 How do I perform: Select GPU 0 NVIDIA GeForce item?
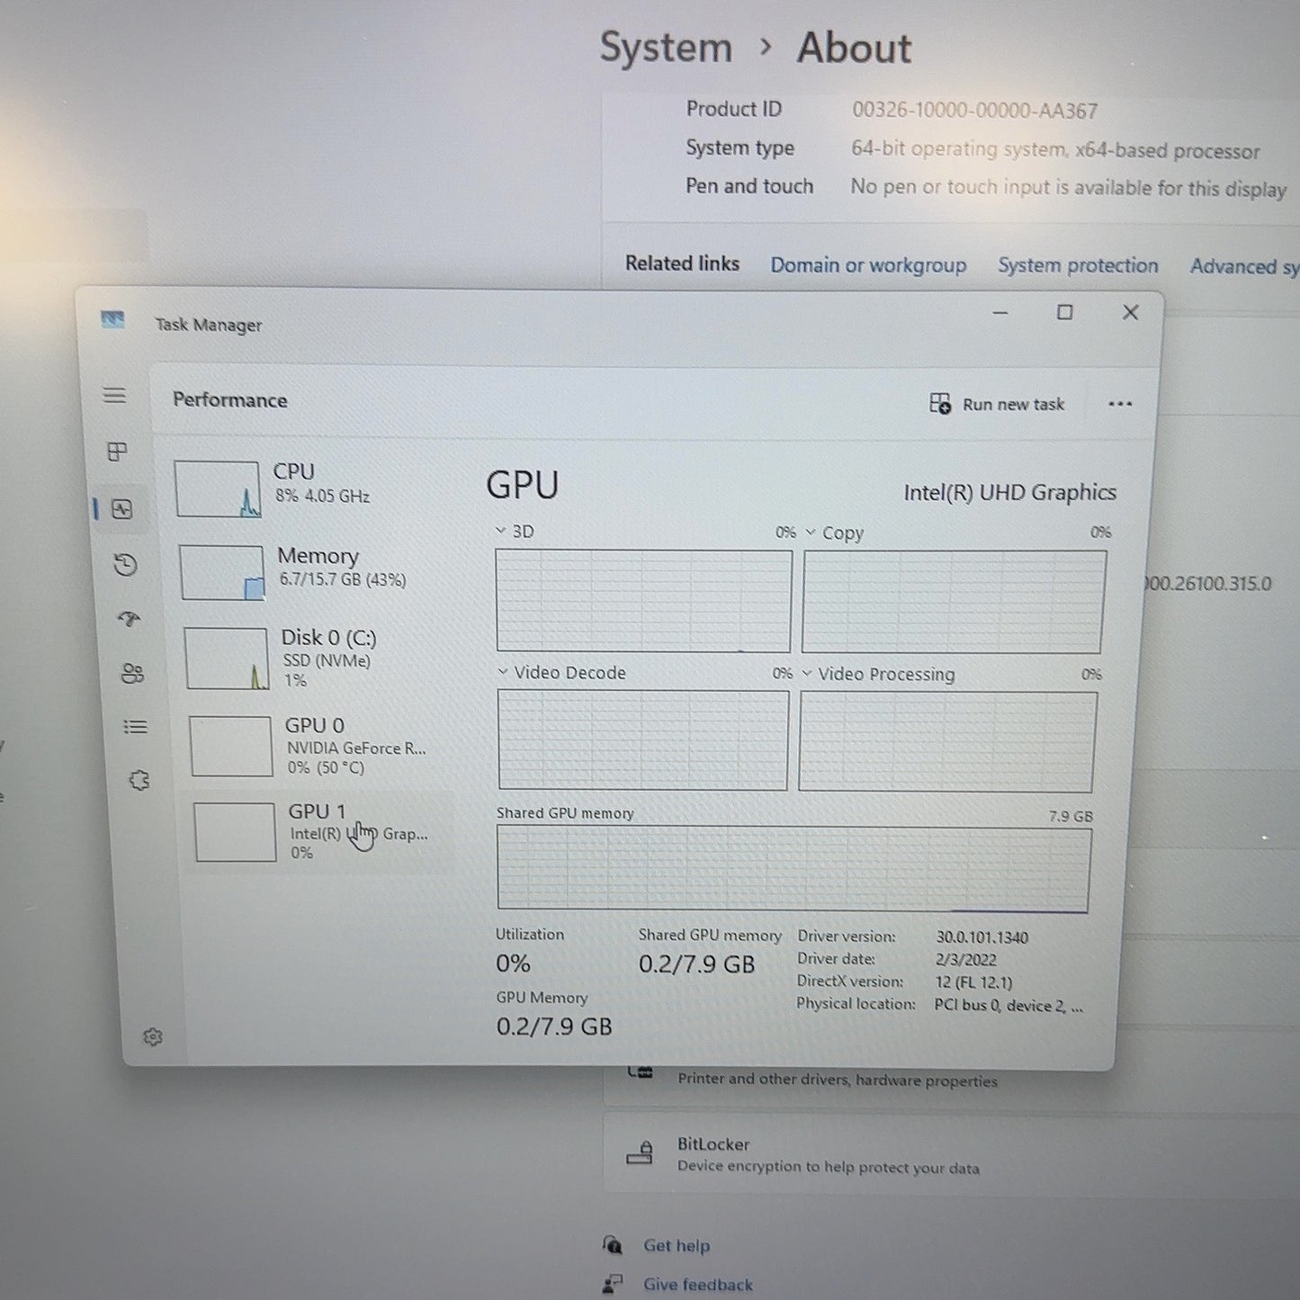click(x=319, y=746)
